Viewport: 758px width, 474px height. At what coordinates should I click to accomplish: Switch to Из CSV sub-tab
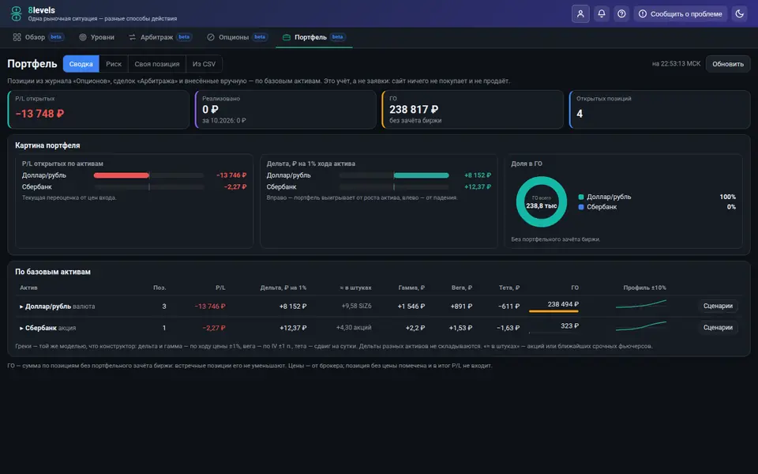(204, 64)
